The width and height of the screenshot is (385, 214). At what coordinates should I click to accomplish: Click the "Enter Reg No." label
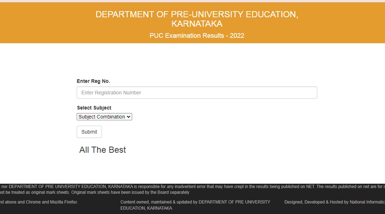[93, 81]
